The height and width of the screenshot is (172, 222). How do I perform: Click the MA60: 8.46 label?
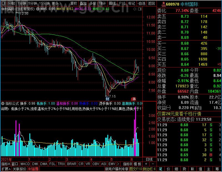click(101, 9)
